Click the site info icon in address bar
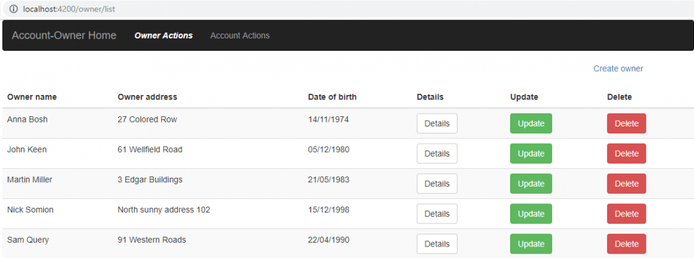The height and width of the screenshot is (258, 694). [13, 9]
